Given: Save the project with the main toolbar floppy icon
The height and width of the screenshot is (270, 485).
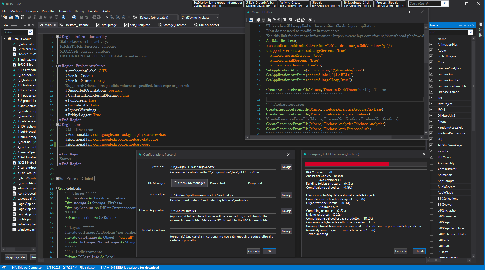Looking at the screenshot, I should click(17, 17).
